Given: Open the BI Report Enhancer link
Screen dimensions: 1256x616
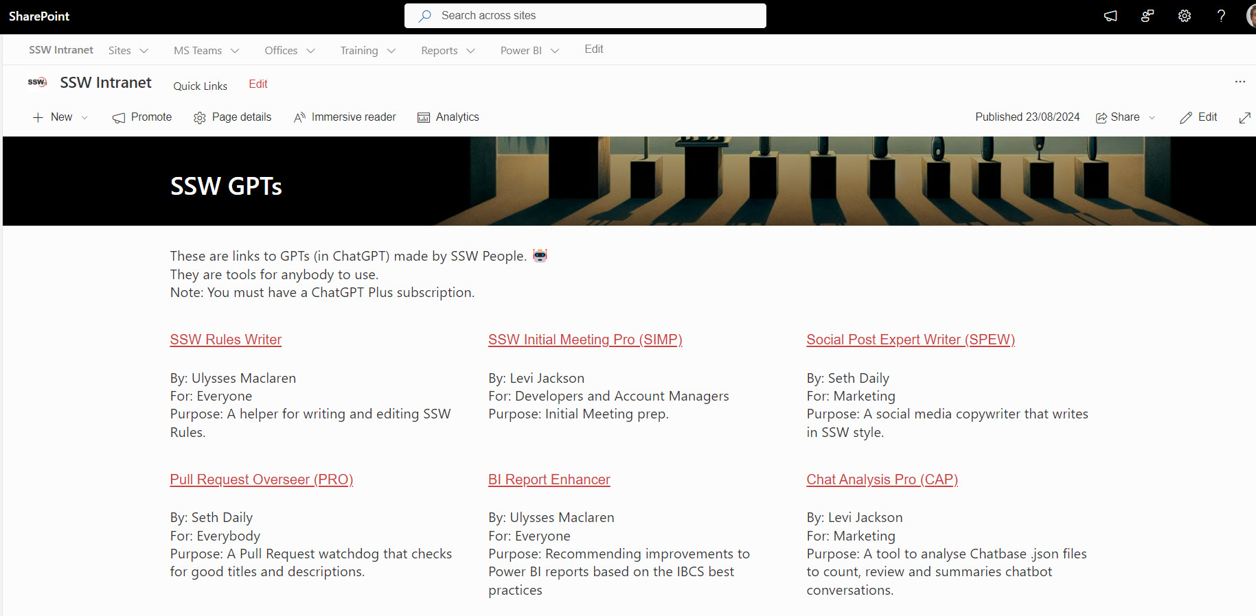Looking at the screenshot, I should (549, 479).
